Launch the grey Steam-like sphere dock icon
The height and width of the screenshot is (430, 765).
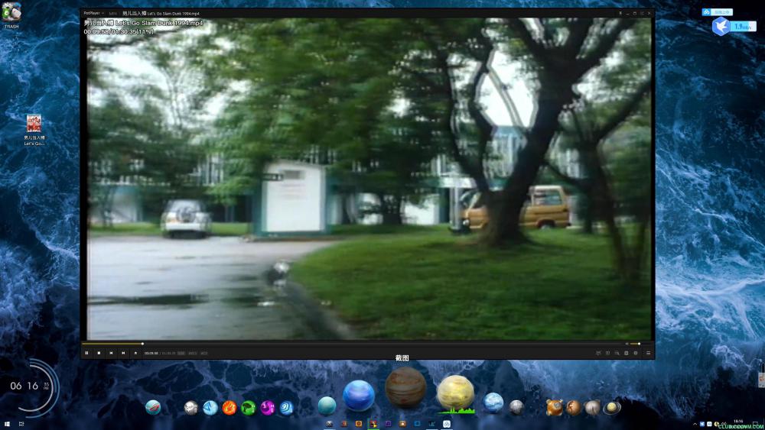tap(190, 408)
